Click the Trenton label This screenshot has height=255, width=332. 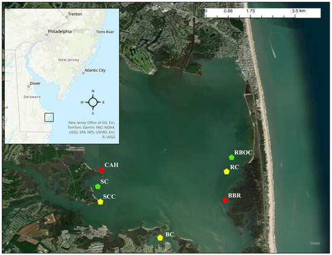[x=75, y=14]
